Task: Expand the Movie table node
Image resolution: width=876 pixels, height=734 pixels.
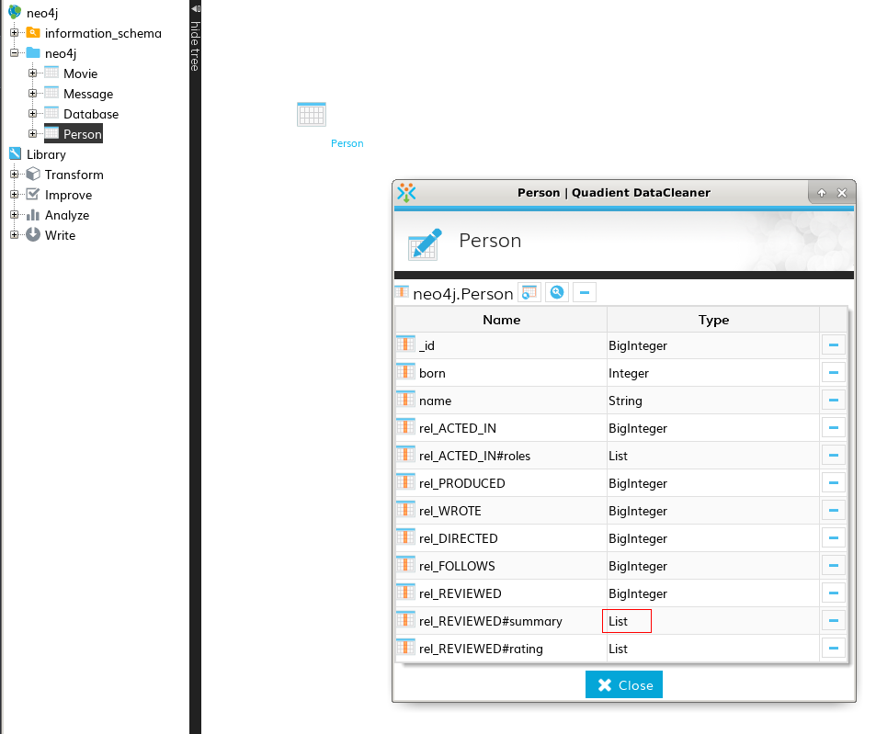Action: (x=32, y=73)
